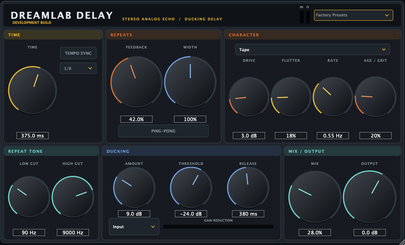Screen dimensions: 405x245
Task: Click the -24.0 dB threshold value field
Action: coord(191,214)
